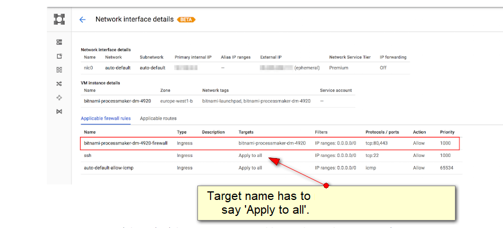The image size is (503, 228).
Task: Click the icmp protocol cell
Action: click(x=370, y=168)
